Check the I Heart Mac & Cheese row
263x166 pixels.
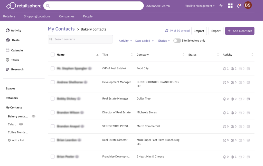(52, 157)
